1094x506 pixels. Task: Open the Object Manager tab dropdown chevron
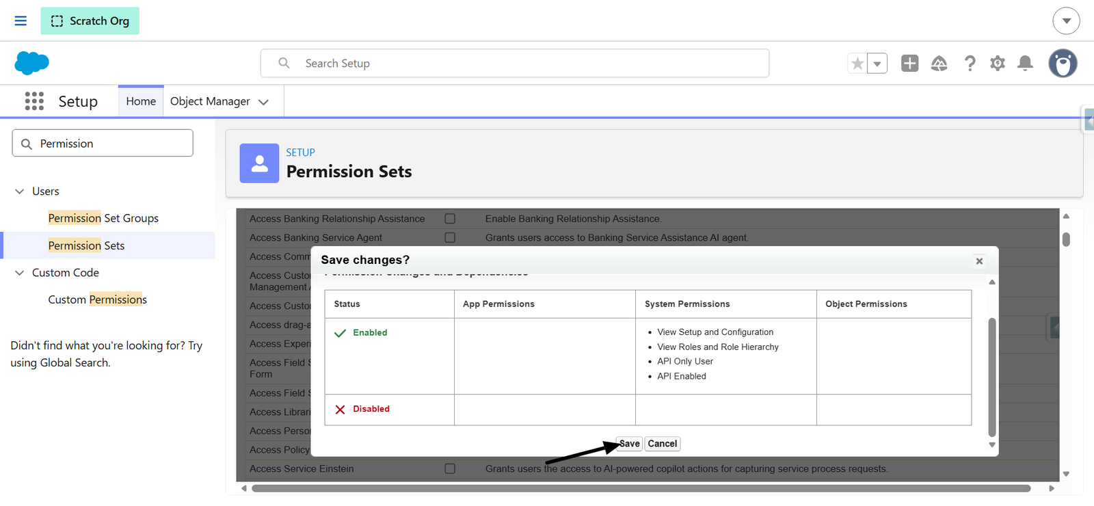click(x=263, y=102)
